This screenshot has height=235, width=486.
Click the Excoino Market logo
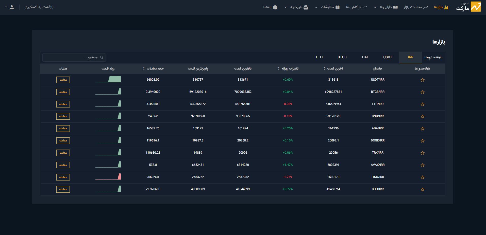(x=468, y=7)
